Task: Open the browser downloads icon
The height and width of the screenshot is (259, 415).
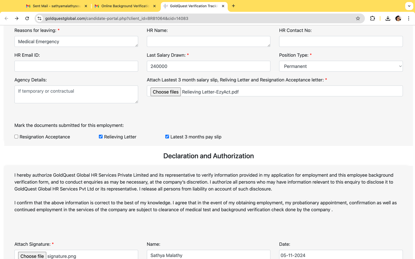Action: point(388,18)
